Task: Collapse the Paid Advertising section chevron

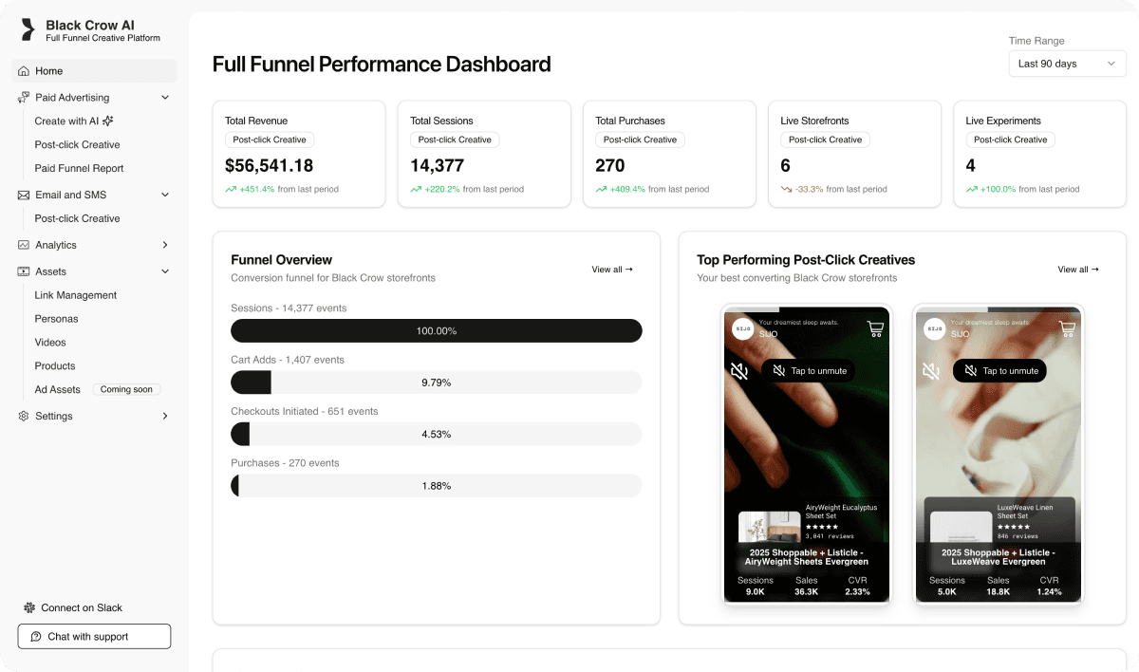Action: tap(165, 98)
